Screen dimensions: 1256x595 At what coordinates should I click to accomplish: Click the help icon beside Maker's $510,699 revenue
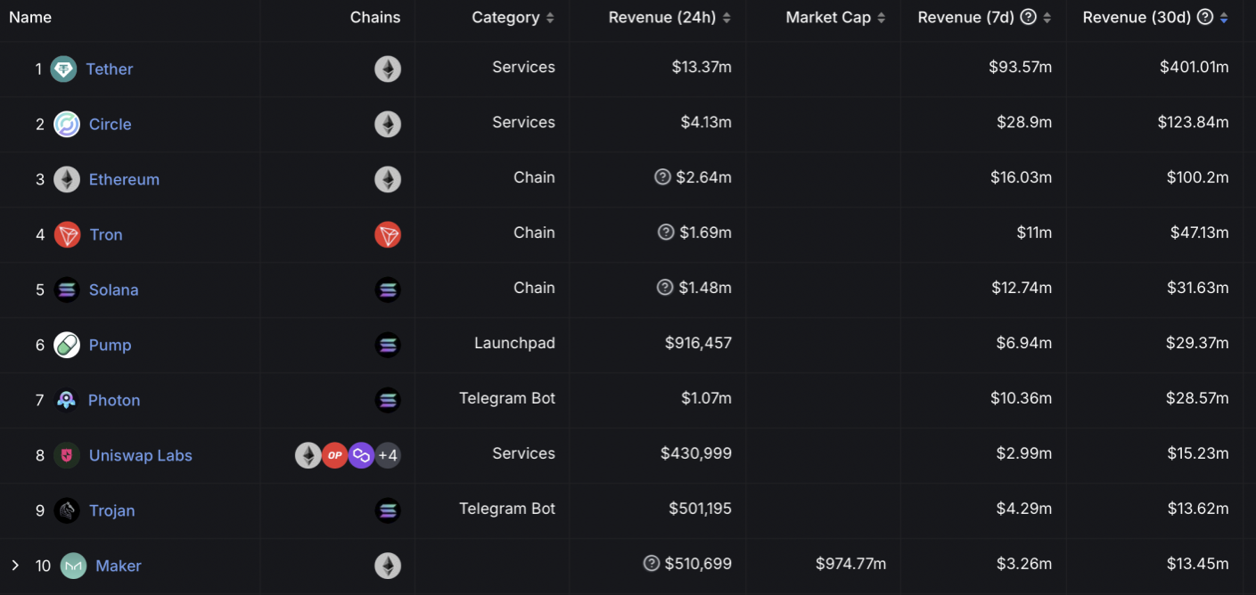coord(652,563)
